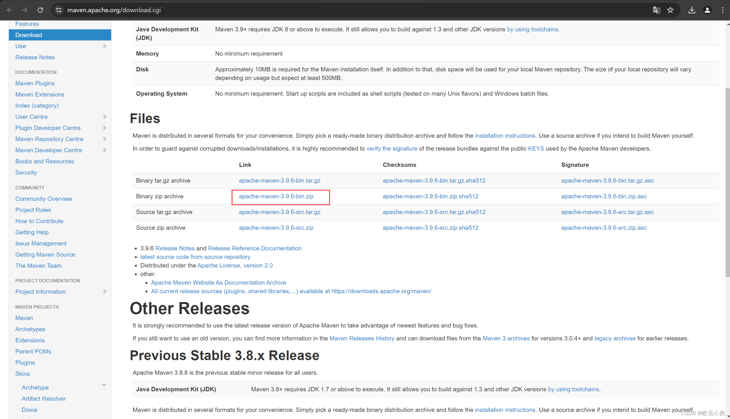The width and height of the screenshot is (730, 419).
Task: Open Books and Resources sidebar link
Action: pos(44,161)
